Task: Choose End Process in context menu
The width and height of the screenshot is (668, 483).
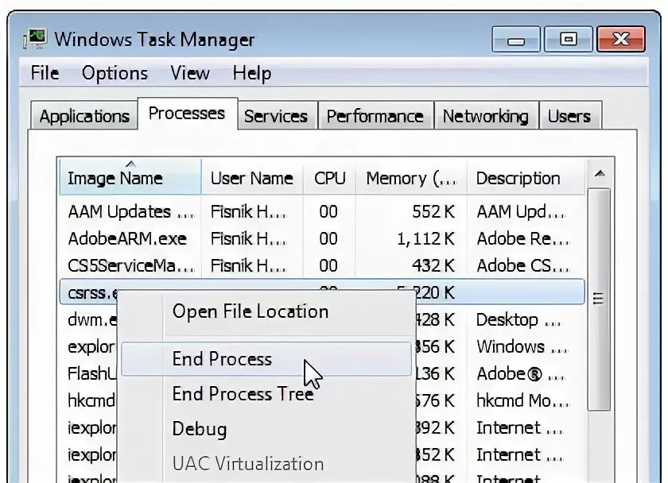Action: click(x=266, y=359)
